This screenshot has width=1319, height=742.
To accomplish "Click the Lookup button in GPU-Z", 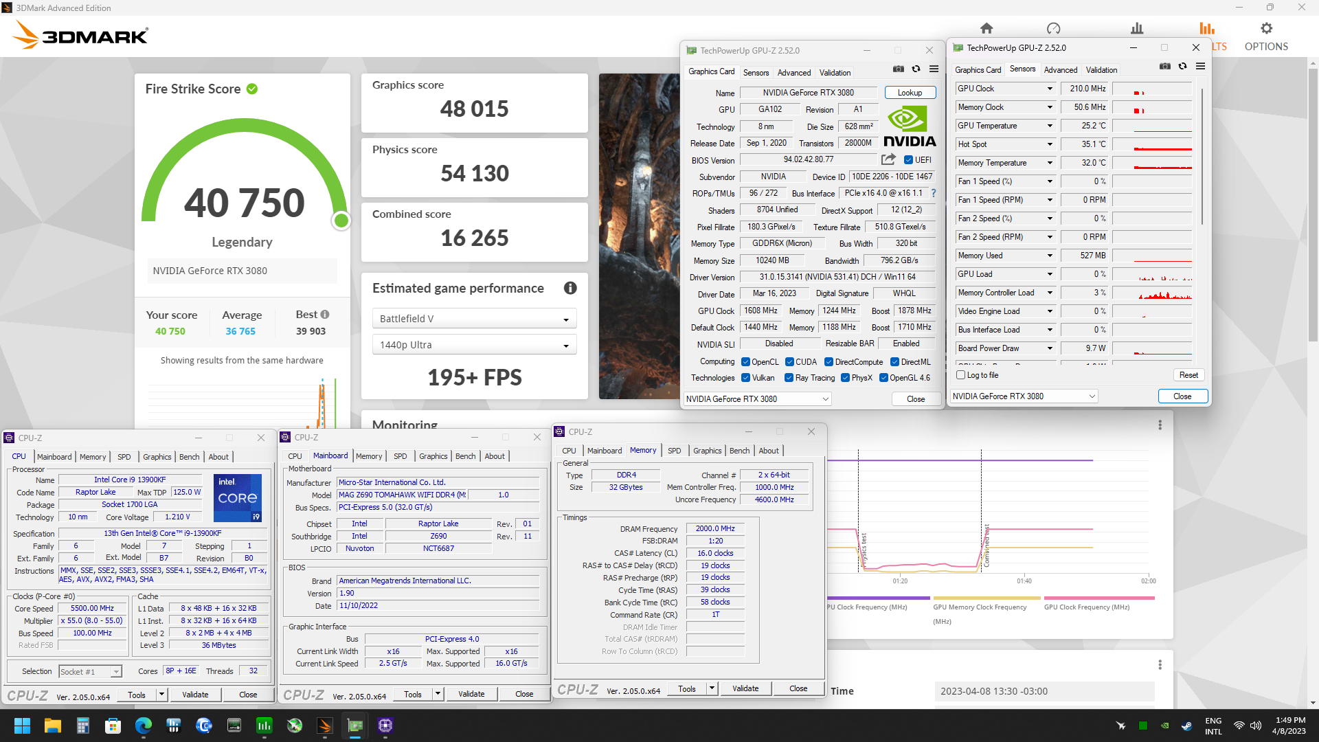I will tap(910, 93).
